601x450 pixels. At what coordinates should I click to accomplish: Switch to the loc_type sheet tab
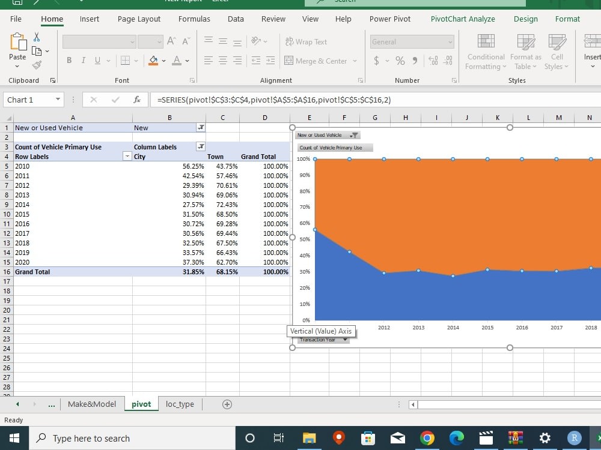click(x=180, y=404)
